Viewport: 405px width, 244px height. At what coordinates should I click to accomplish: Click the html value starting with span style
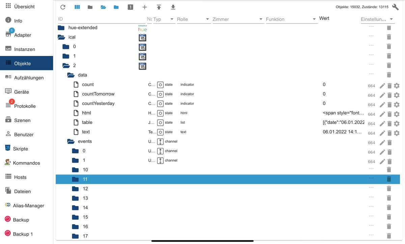click(x=344, y=113)
